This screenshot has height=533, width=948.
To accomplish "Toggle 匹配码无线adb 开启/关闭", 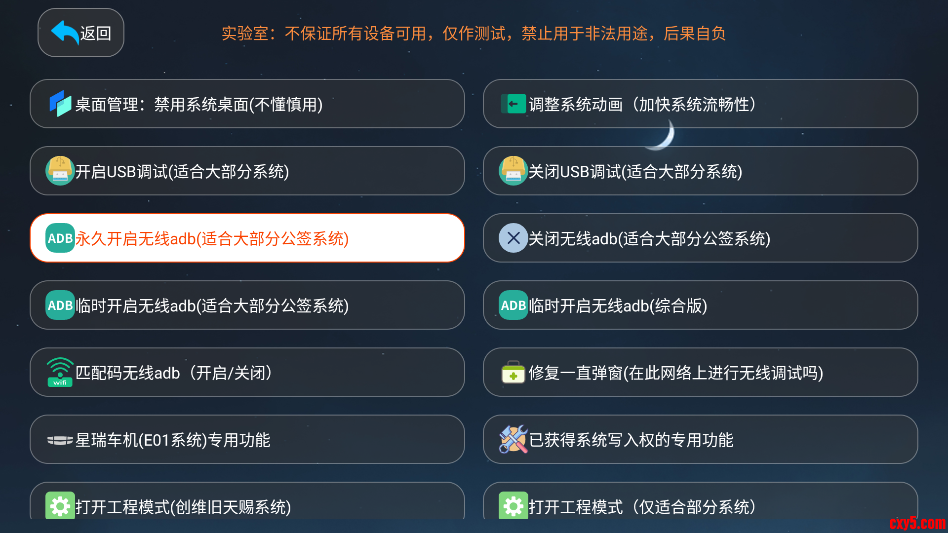I will point(247,372).
